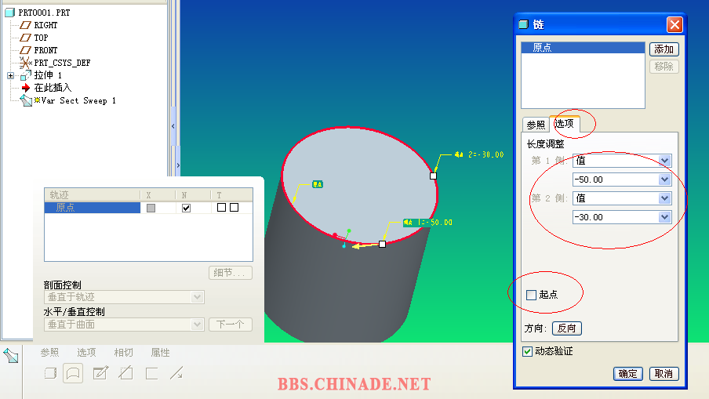This screenshot has height=399, width=709.
Task: Uncheck the 动态验证 dynamic verification checkbox
Action: tap(527, 351)
